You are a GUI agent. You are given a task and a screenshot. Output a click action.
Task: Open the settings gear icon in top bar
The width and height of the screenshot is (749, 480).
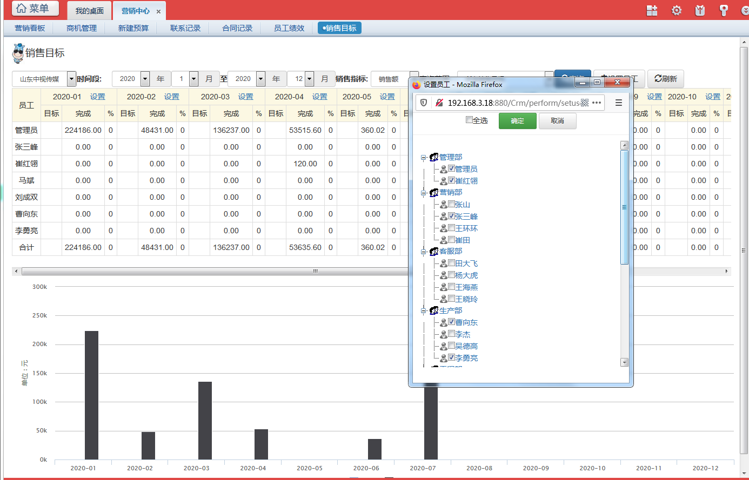point(677,10)
